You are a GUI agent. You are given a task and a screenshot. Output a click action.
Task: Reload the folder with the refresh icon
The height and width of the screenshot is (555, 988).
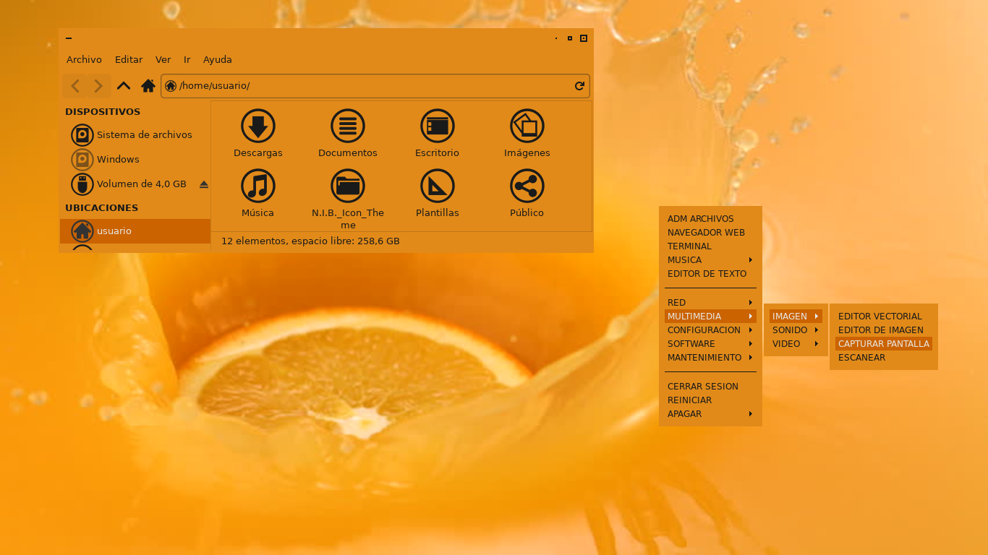pos(579,86)
